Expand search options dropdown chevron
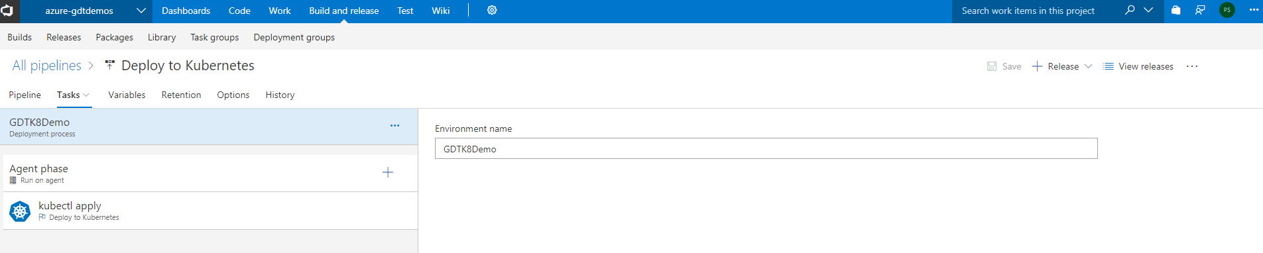This screenshot has width=1263, height=253. pos(1148,11)
